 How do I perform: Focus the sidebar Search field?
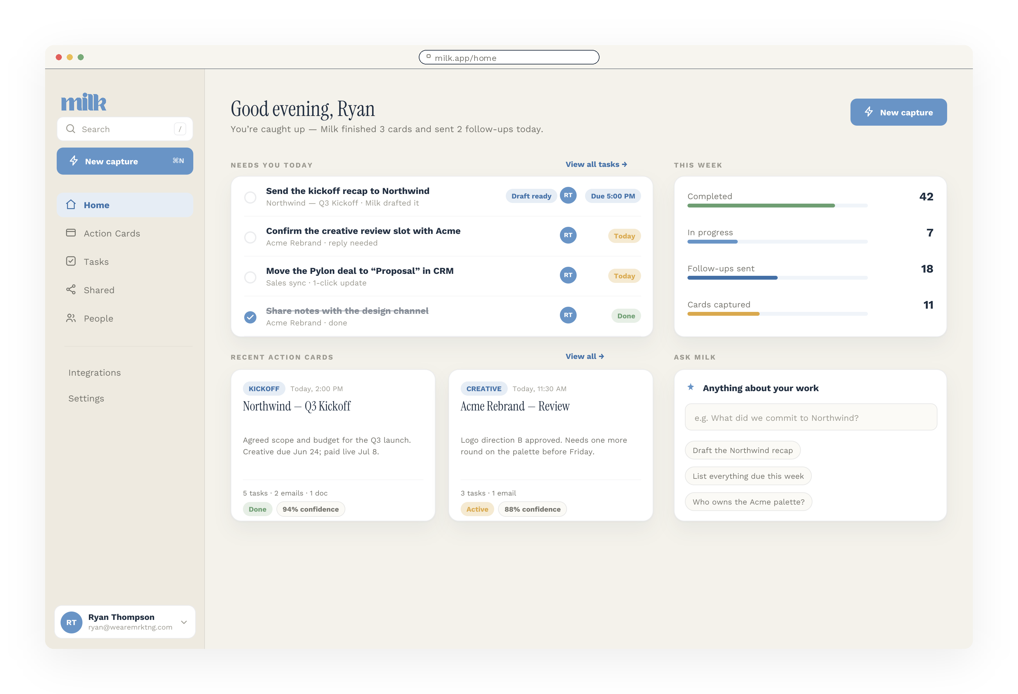(x=125, y=129)
